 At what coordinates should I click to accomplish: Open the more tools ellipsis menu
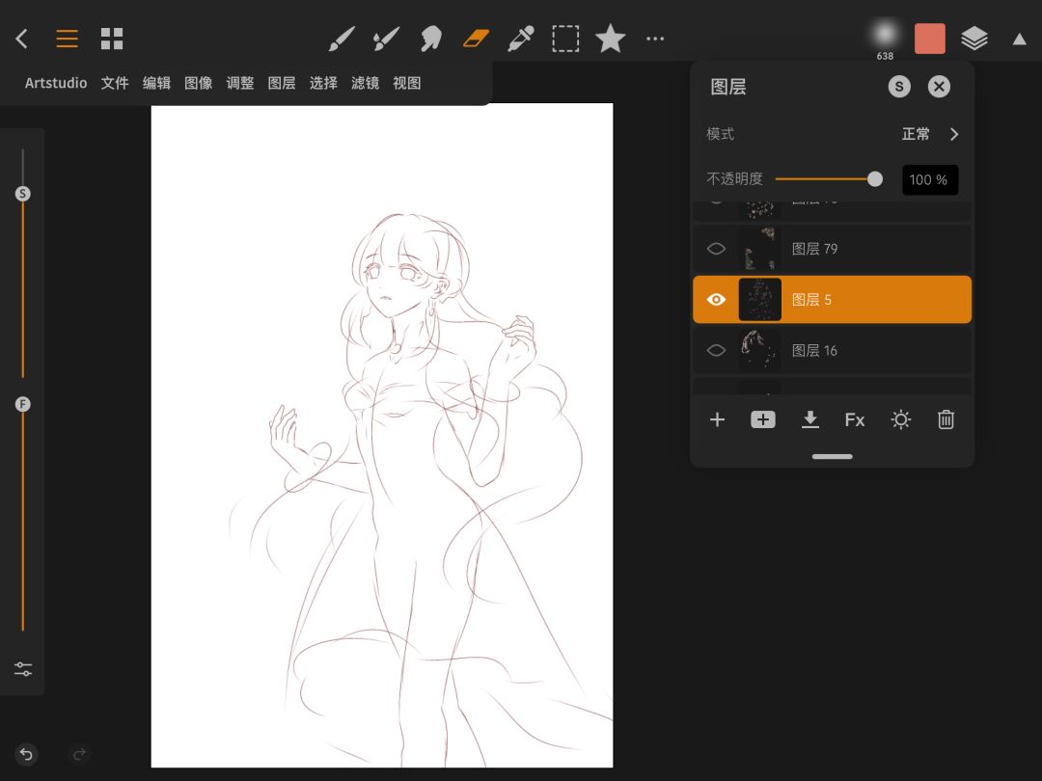click(x=655, y=39)
